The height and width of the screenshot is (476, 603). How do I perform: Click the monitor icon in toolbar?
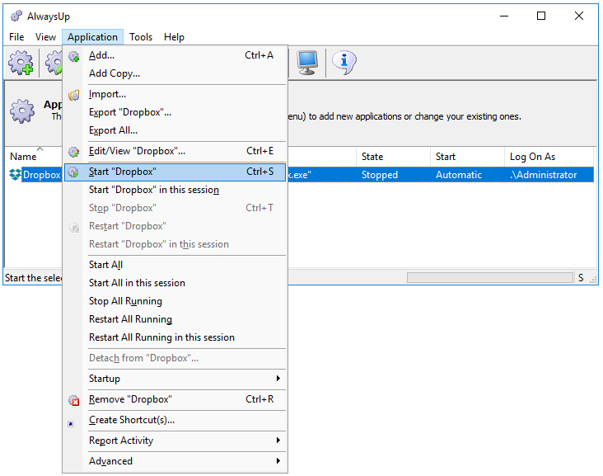click(x=307, y=63)
